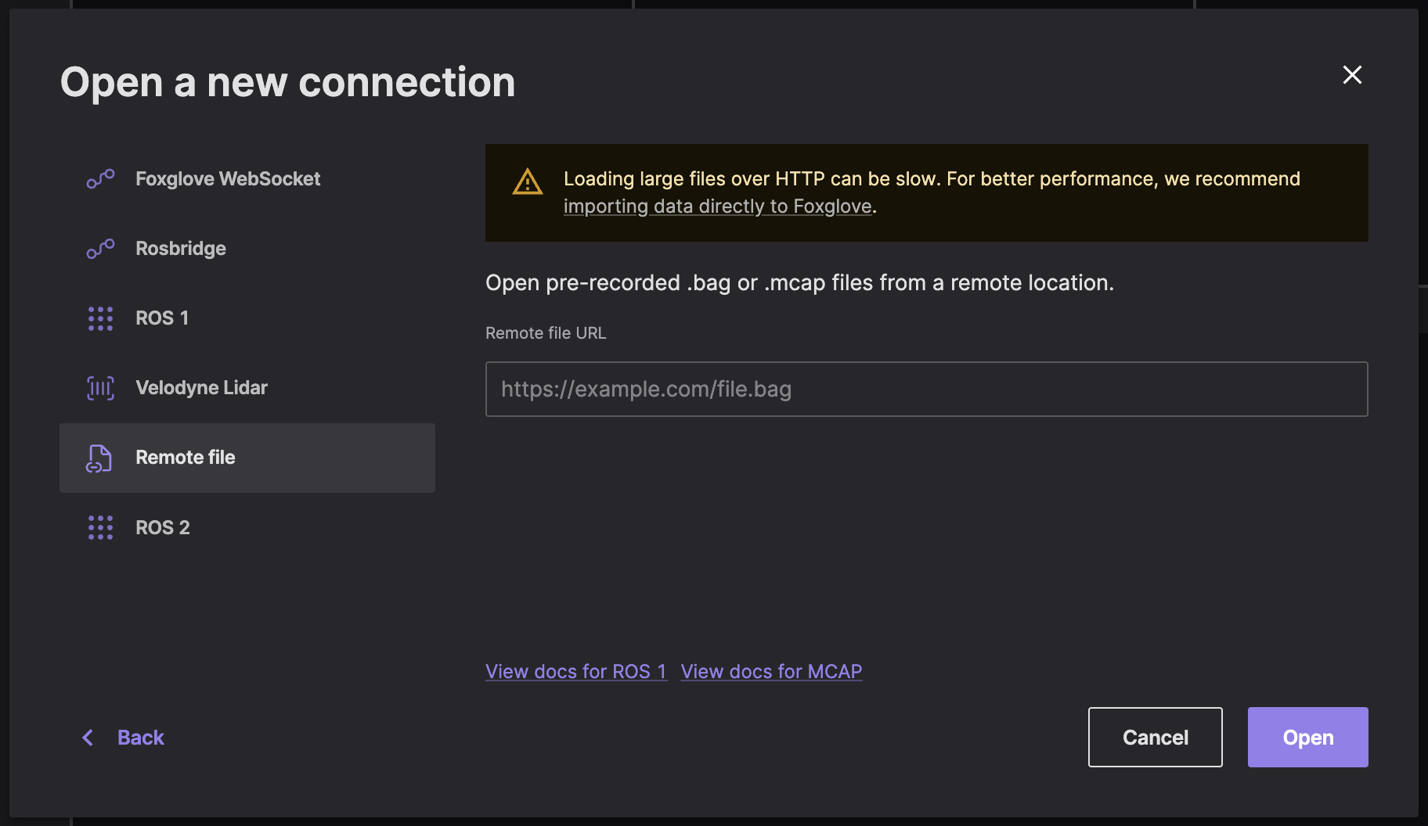The image size is (1428, 826).
Task: Click the Foxglove WebSocket connection icon
Action: pyautogui.click(x=100, y=179)
